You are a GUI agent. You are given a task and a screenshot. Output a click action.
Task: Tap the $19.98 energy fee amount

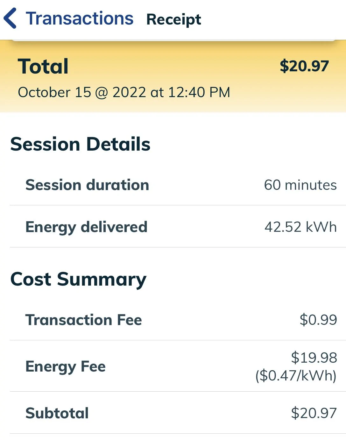pos(314,358)
